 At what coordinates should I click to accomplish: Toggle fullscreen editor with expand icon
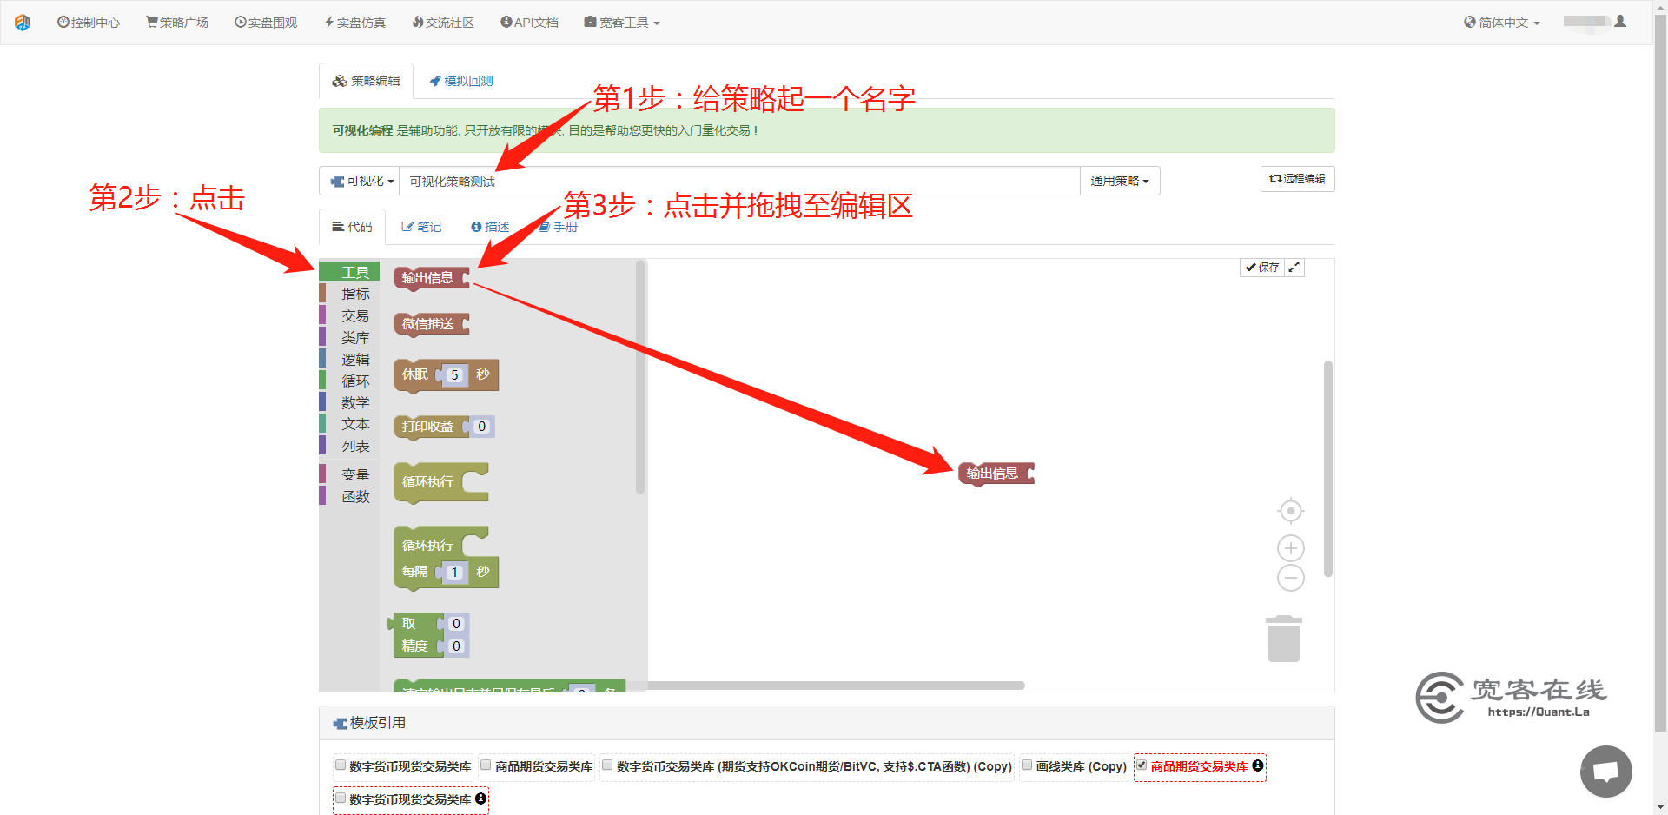point(1294,268)
